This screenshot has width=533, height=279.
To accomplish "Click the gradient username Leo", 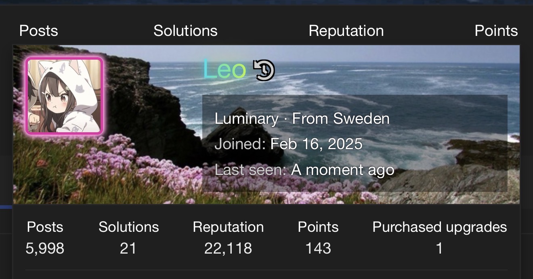I will coord(224,69).
